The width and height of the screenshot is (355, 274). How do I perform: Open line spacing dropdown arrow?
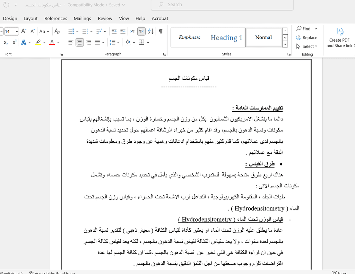click(118, 42)
